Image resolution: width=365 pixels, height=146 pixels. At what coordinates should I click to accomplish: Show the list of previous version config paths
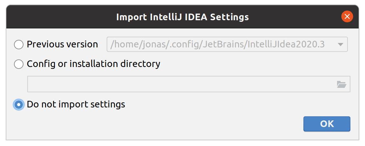point(341,45)
